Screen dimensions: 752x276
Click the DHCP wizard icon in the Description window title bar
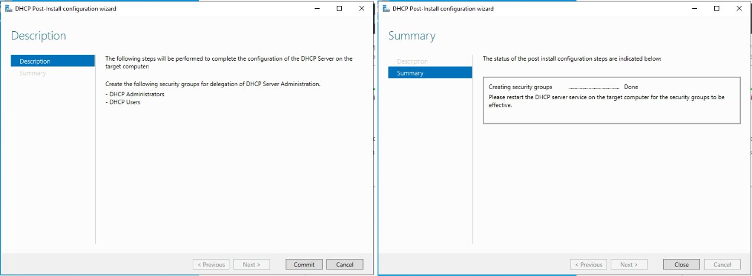pos(9,9)
